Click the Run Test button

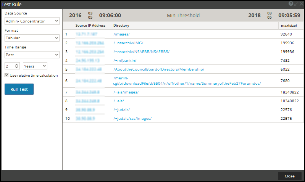(19, 89)
